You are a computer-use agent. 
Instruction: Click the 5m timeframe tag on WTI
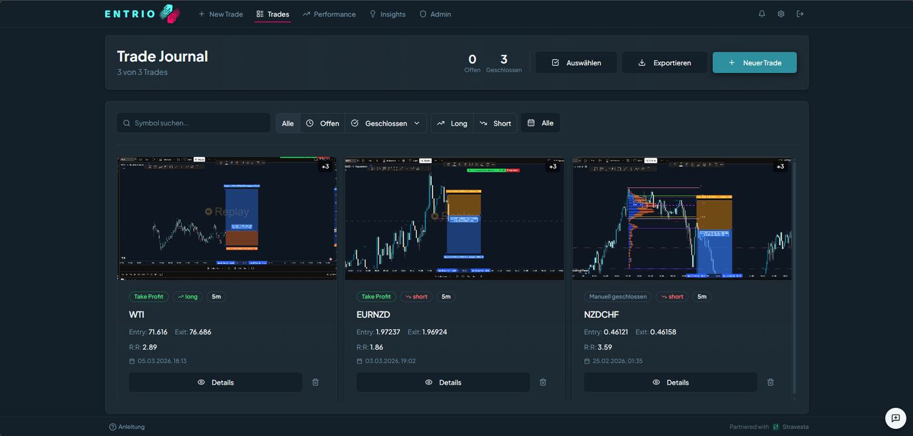coord(216,297)
